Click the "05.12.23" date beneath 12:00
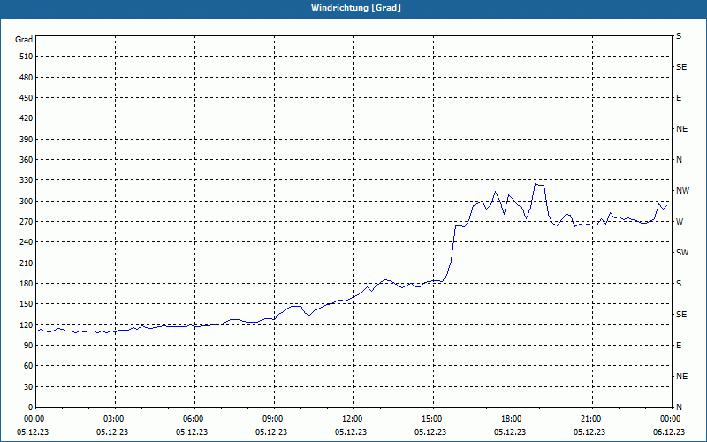This screenshot has height=442, width=707. click(350, 432)
